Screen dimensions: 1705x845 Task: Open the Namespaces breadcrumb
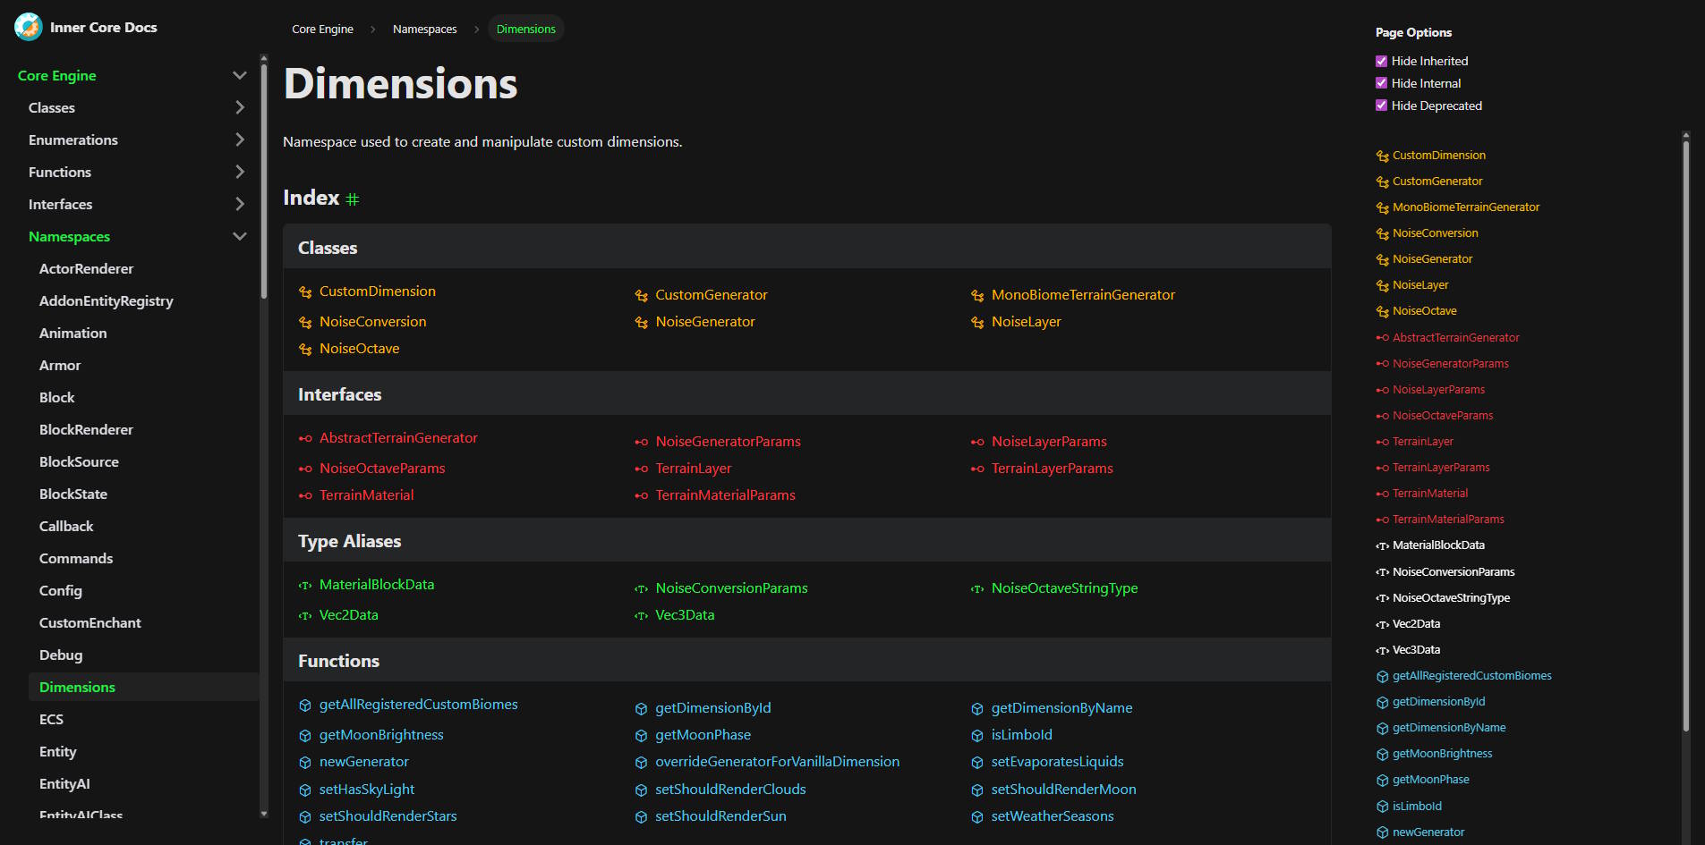(424, 30)
